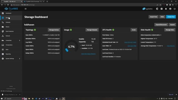Open the notifications center icon in tray

[x=175, y=99]
